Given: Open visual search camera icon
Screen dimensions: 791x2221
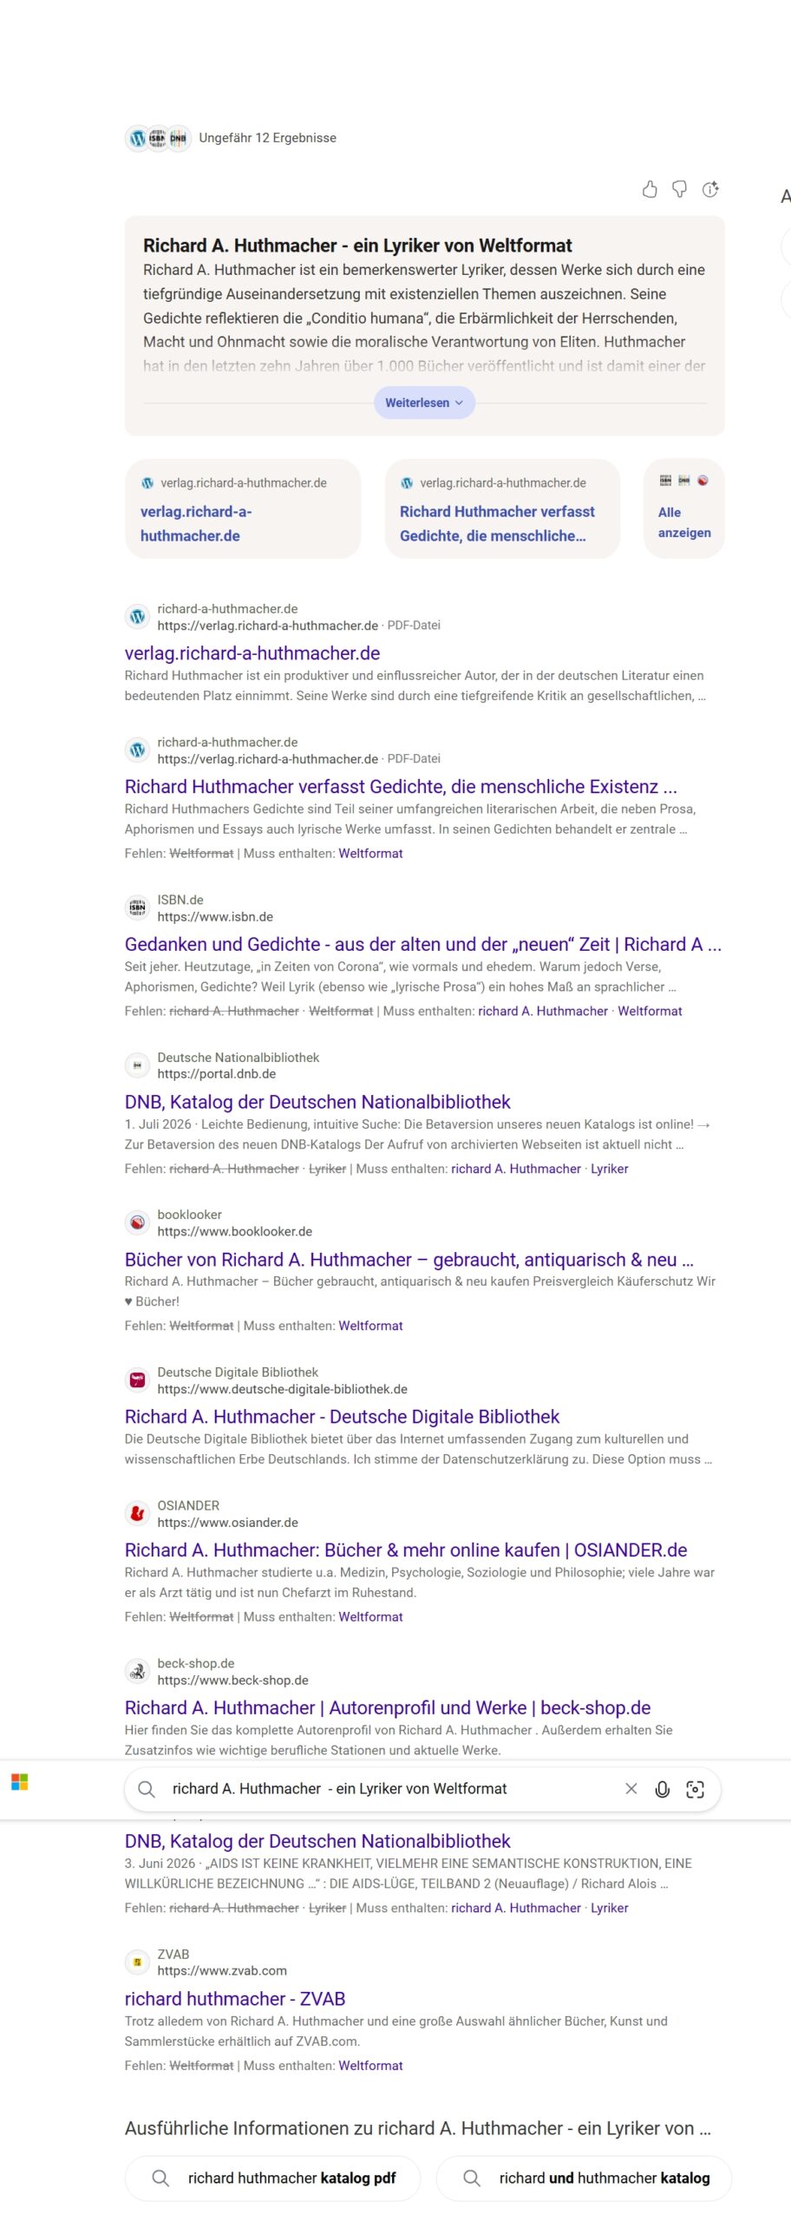Looking at the screenshot, I should 695,1789.
